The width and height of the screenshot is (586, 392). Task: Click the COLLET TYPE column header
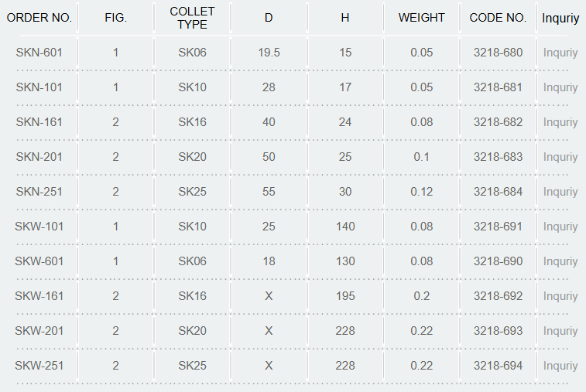(192, 18)
